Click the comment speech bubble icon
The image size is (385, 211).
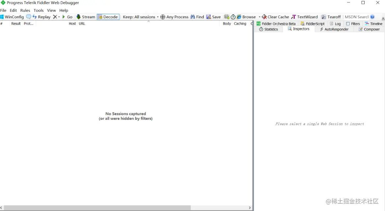[28, 17]
